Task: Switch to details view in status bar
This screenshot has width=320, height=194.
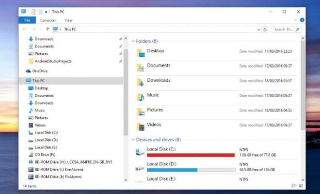Action: pyautogui.click(x=294, y=186)
